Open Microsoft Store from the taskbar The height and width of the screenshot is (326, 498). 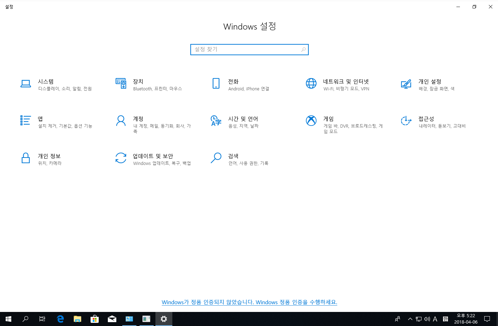pos(94,319)
